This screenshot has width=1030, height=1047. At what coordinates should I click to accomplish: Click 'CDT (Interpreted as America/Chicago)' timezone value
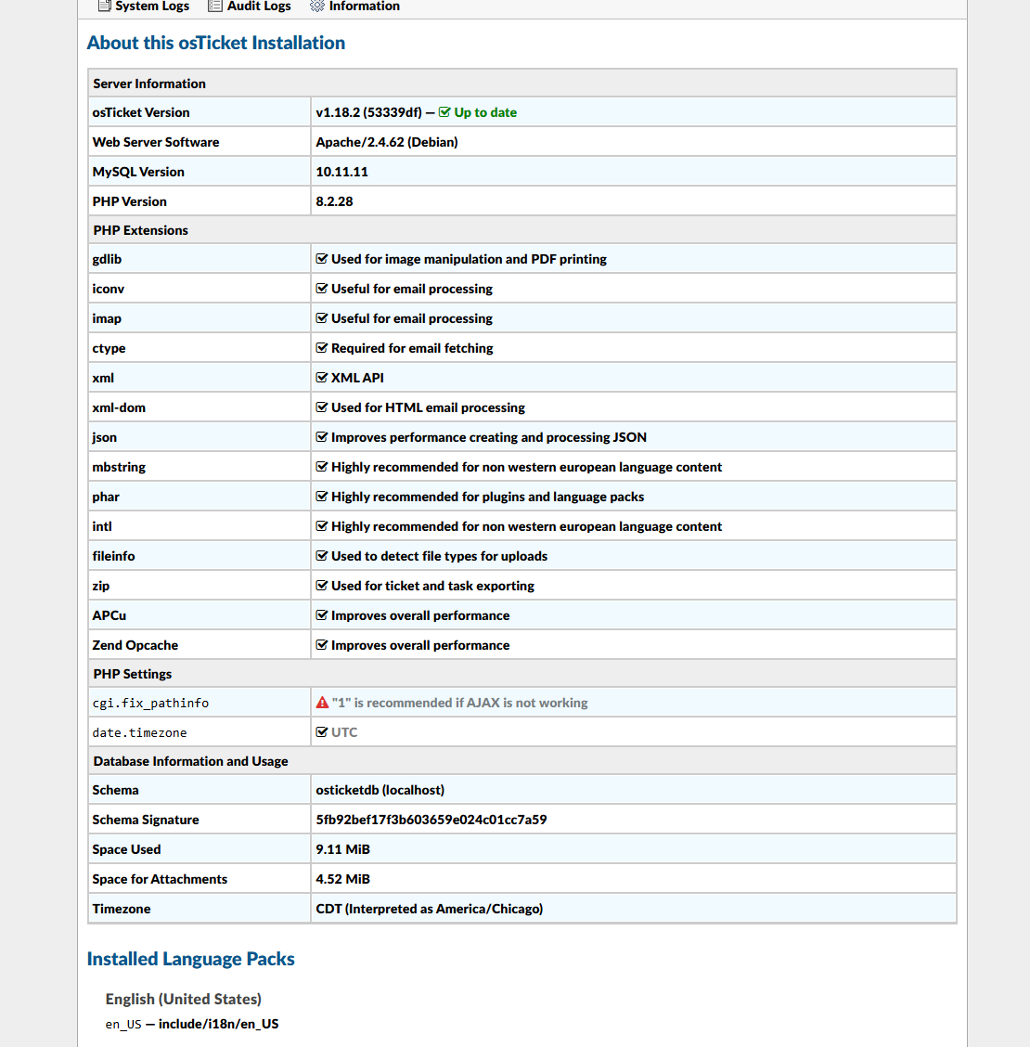430,909
